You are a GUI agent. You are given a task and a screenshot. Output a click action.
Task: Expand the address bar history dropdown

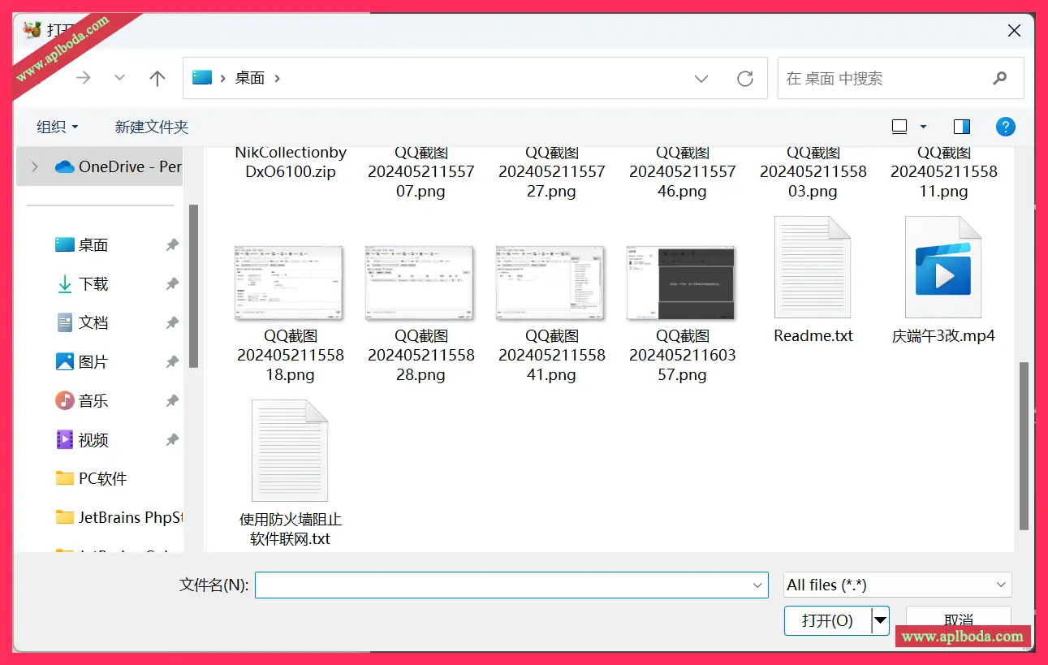pyautogui.click(x=701, y=79)
